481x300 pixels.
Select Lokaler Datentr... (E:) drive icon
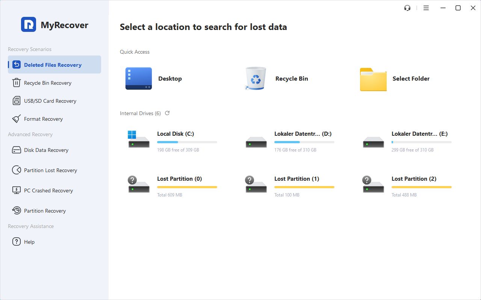(373, 142)
